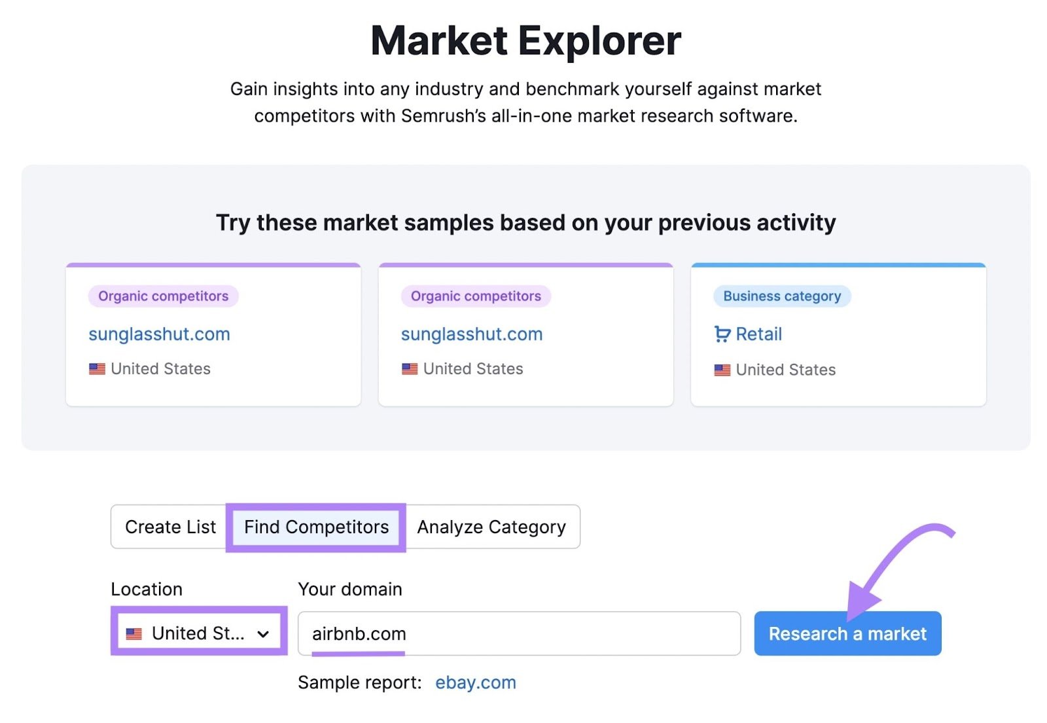Switch to the Analyze Category tab
The image size is (1047, 723).
click(492, 527)
